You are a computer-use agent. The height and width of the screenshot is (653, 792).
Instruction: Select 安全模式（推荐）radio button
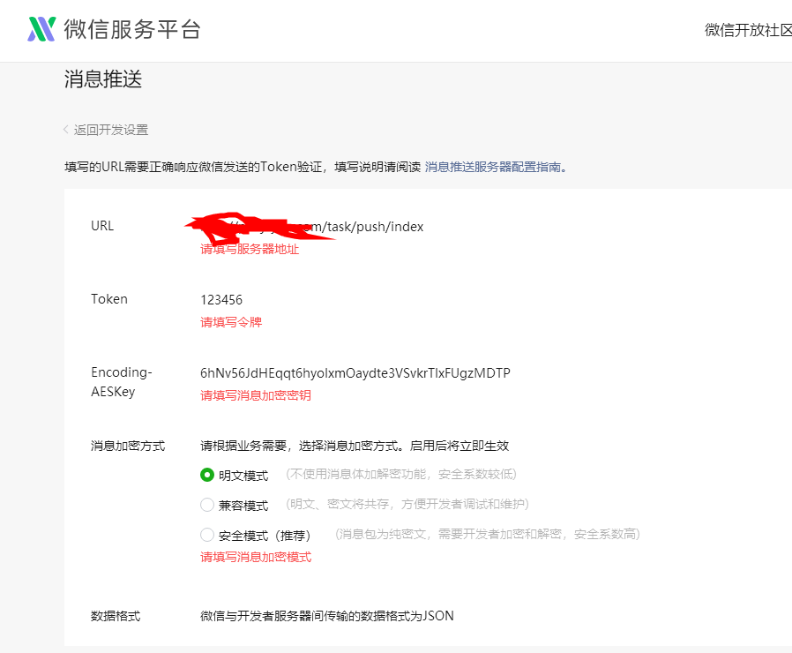pos(207,535)
